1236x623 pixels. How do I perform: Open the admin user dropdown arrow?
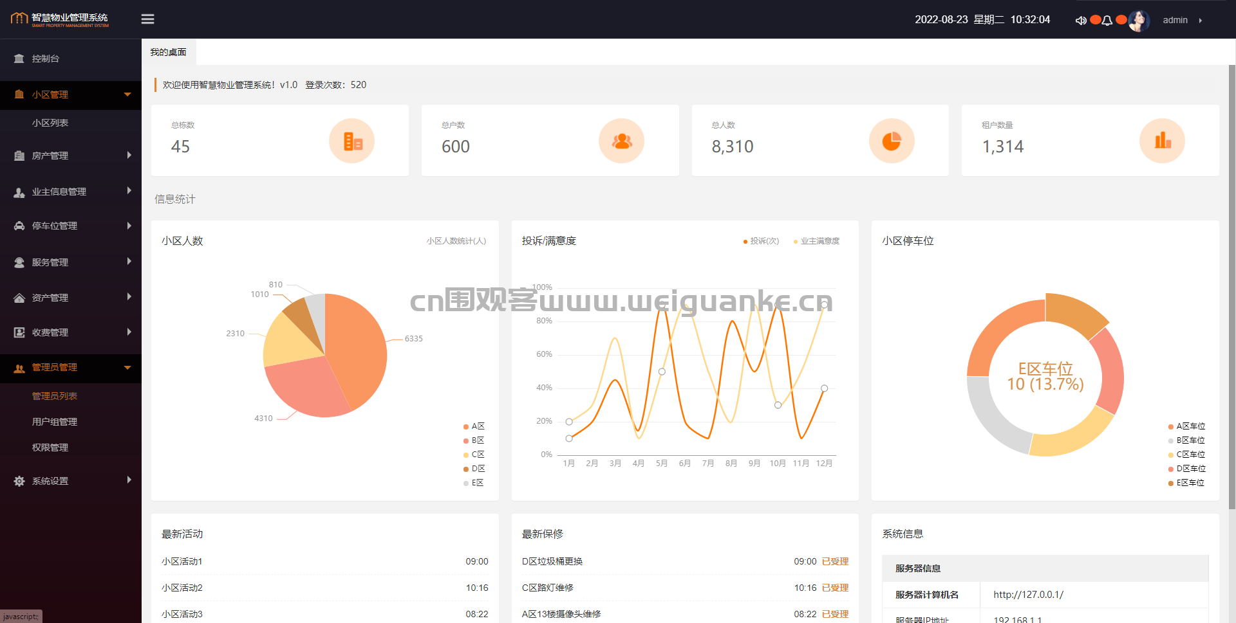click(1201, 21)
